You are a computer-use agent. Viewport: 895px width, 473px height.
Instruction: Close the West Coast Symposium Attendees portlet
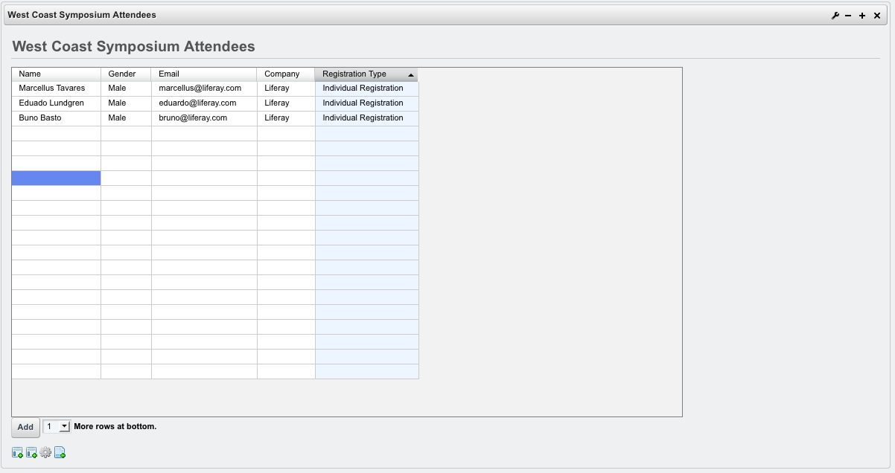pos(876,16)
